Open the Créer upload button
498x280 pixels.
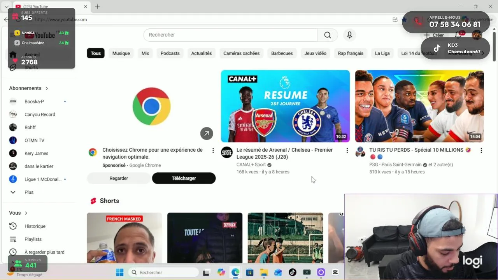coord(434,35)
